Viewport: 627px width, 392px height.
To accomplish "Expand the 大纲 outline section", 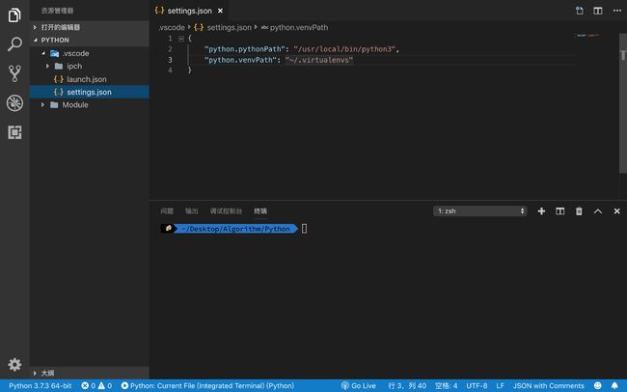I will (x=90, y=373).
